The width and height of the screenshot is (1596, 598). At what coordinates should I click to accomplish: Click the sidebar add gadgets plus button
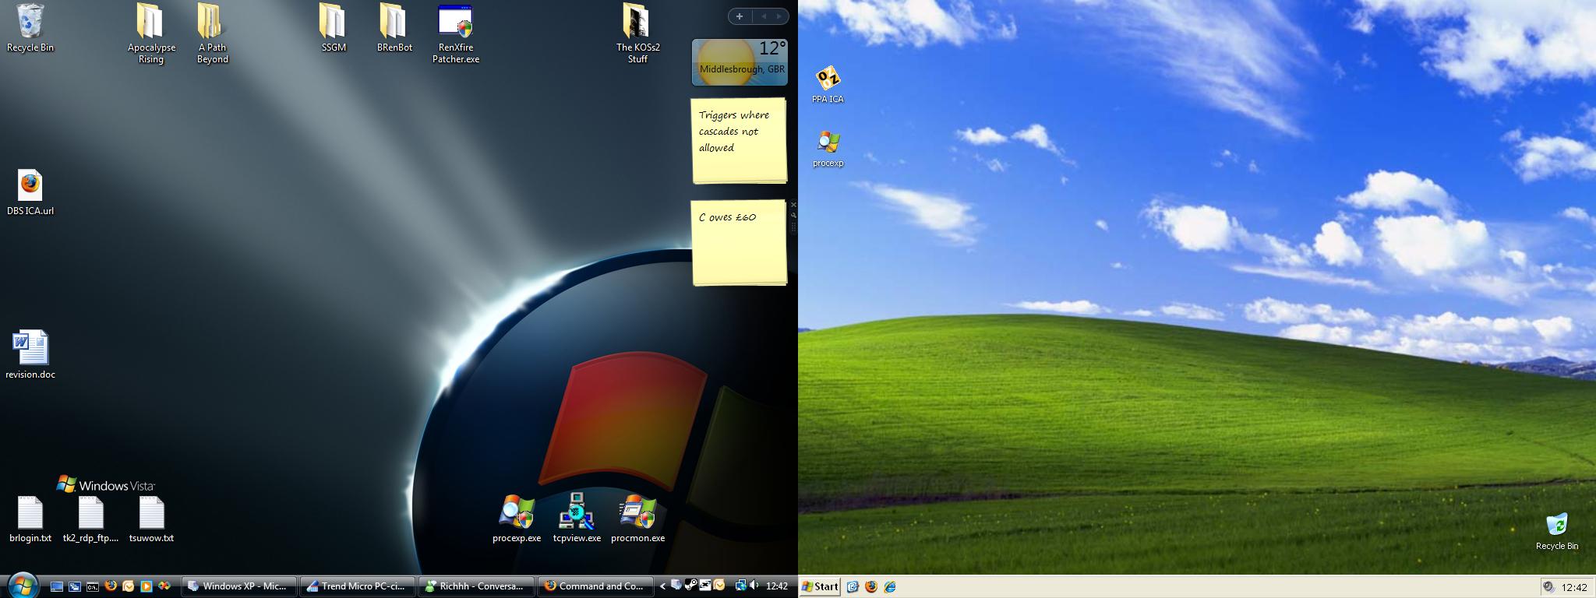pos(739,16)
